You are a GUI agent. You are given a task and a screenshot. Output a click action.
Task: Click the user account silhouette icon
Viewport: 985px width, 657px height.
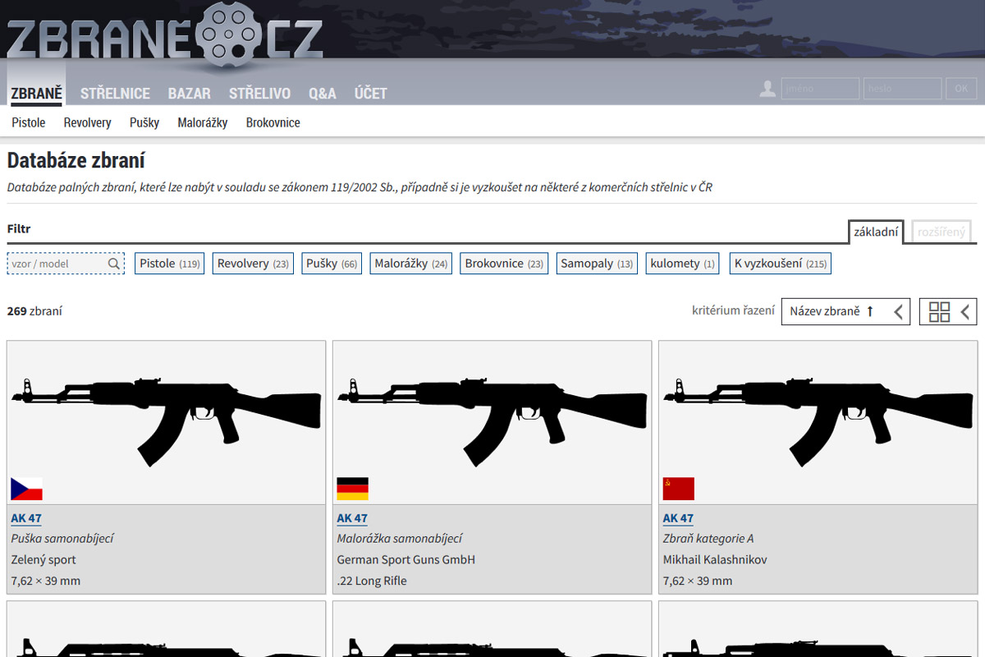tap(767, 89)
